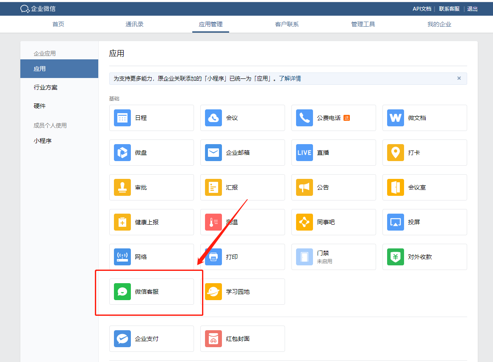Open the 会议 cloud meeting icon

point(213,118)
